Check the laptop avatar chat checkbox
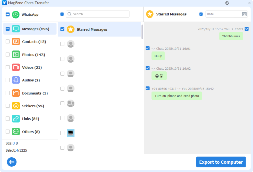 pos(62,133)
